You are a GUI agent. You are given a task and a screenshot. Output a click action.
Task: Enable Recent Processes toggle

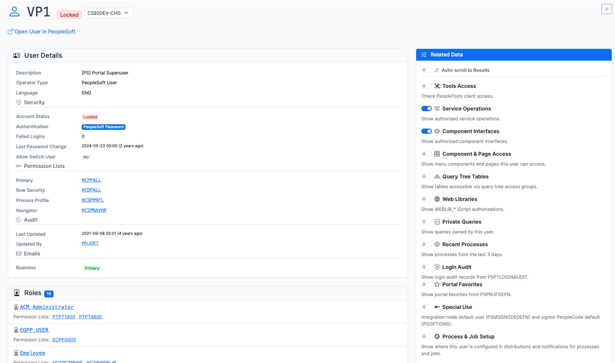426,244
